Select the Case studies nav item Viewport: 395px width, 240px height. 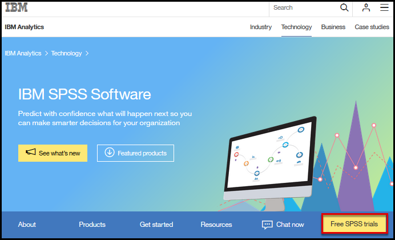point(372,27)
